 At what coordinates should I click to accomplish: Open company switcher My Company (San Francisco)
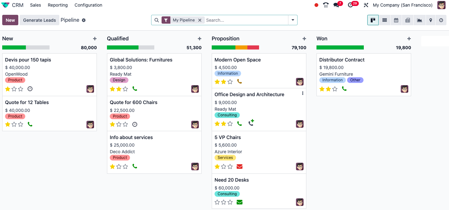(403, 5)
